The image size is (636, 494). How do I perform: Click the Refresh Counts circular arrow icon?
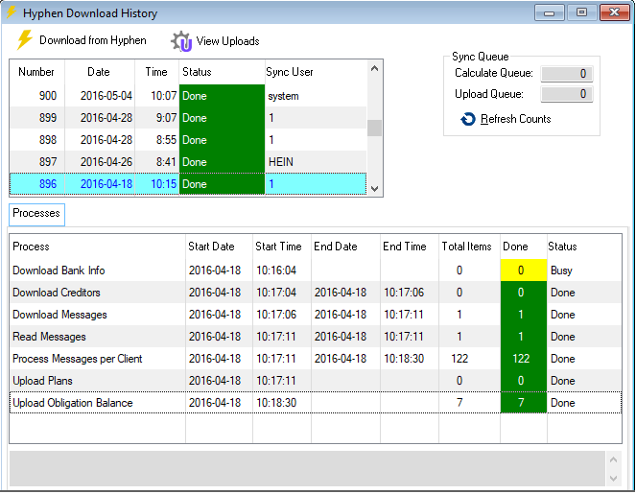(468, 119)
